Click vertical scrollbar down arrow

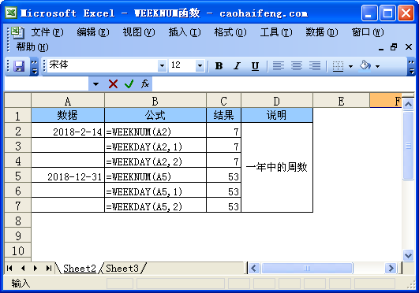point(408,256)
